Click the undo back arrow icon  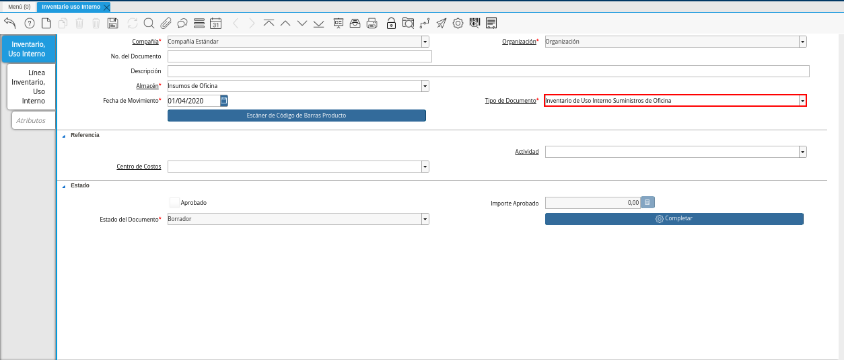tap(10, 24)
